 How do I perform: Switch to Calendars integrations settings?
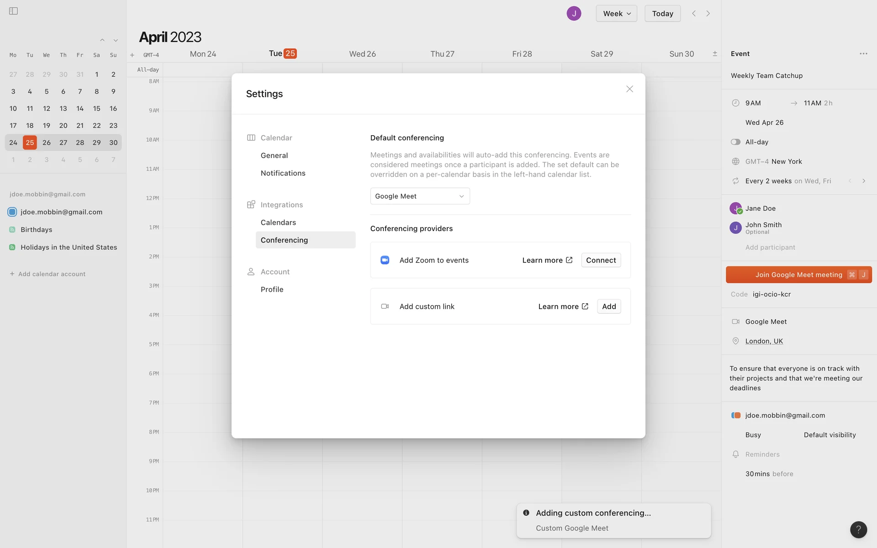278,222
